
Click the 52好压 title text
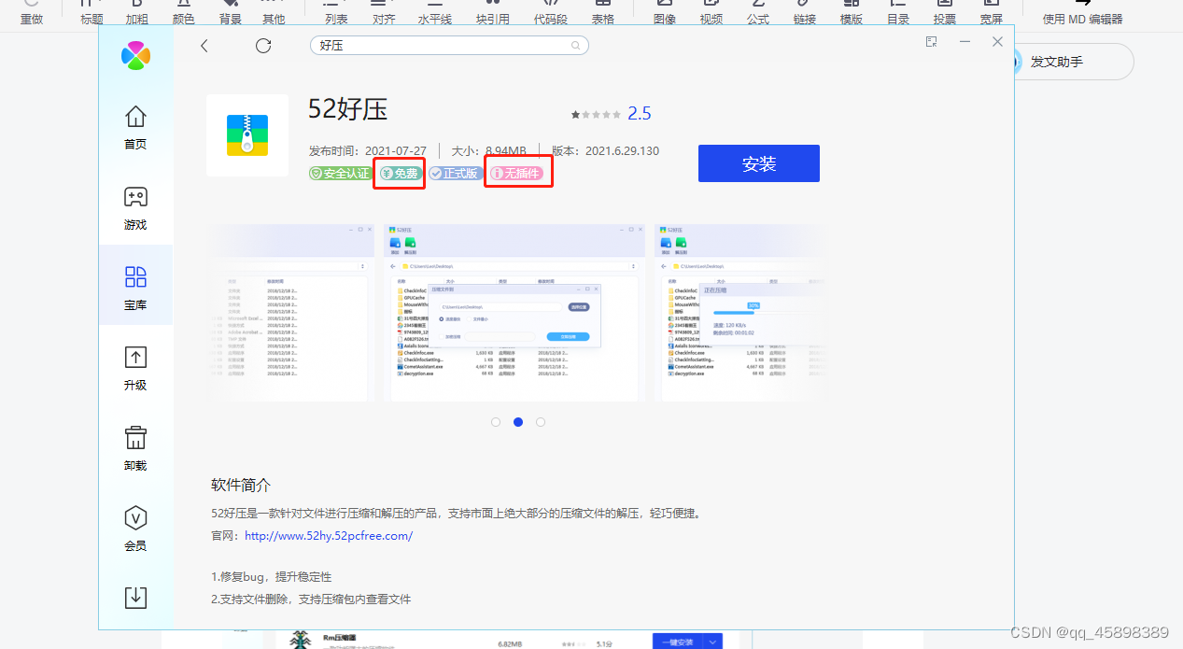point(348,110)
